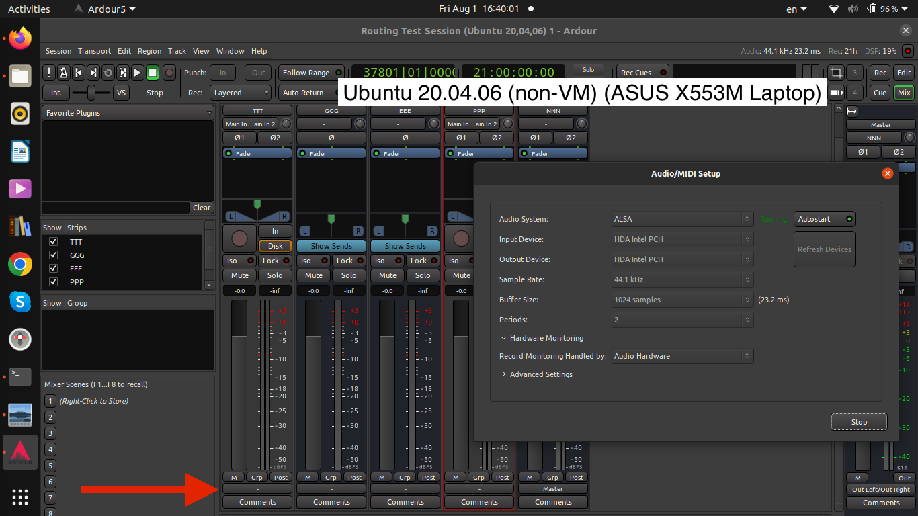Click the TTT track record-arm circle

tap(239, 238)
